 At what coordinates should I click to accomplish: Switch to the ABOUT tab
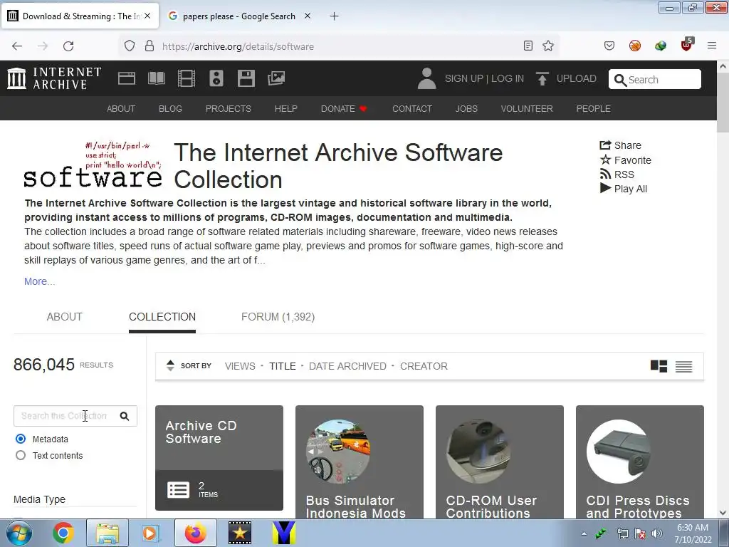(x=65, y=317)
